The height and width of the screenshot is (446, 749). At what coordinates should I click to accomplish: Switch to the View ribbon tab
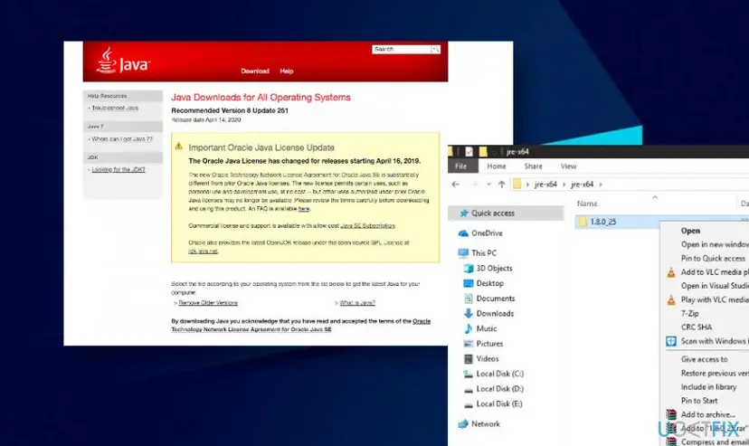(x=568, y=166)
